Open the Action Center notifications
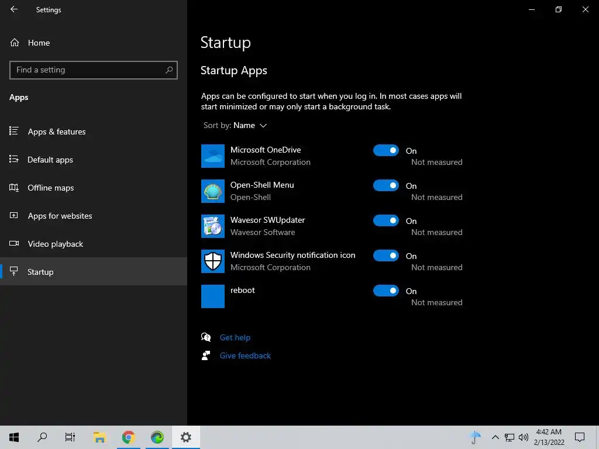 [580, 437]
